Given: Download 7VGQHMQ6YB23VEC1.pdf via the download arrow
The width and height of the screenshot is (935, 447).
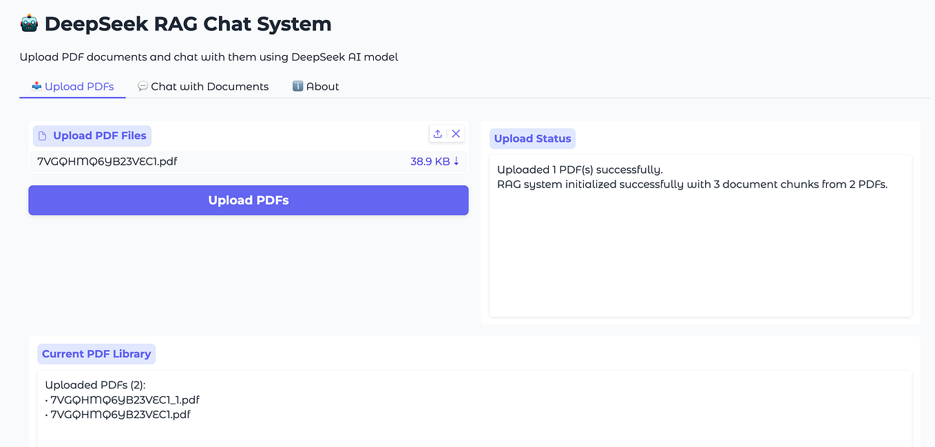Looking at the screenshot, I should pos(456,160).
